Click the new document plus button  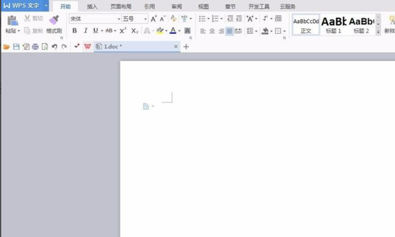click(186, 47)
